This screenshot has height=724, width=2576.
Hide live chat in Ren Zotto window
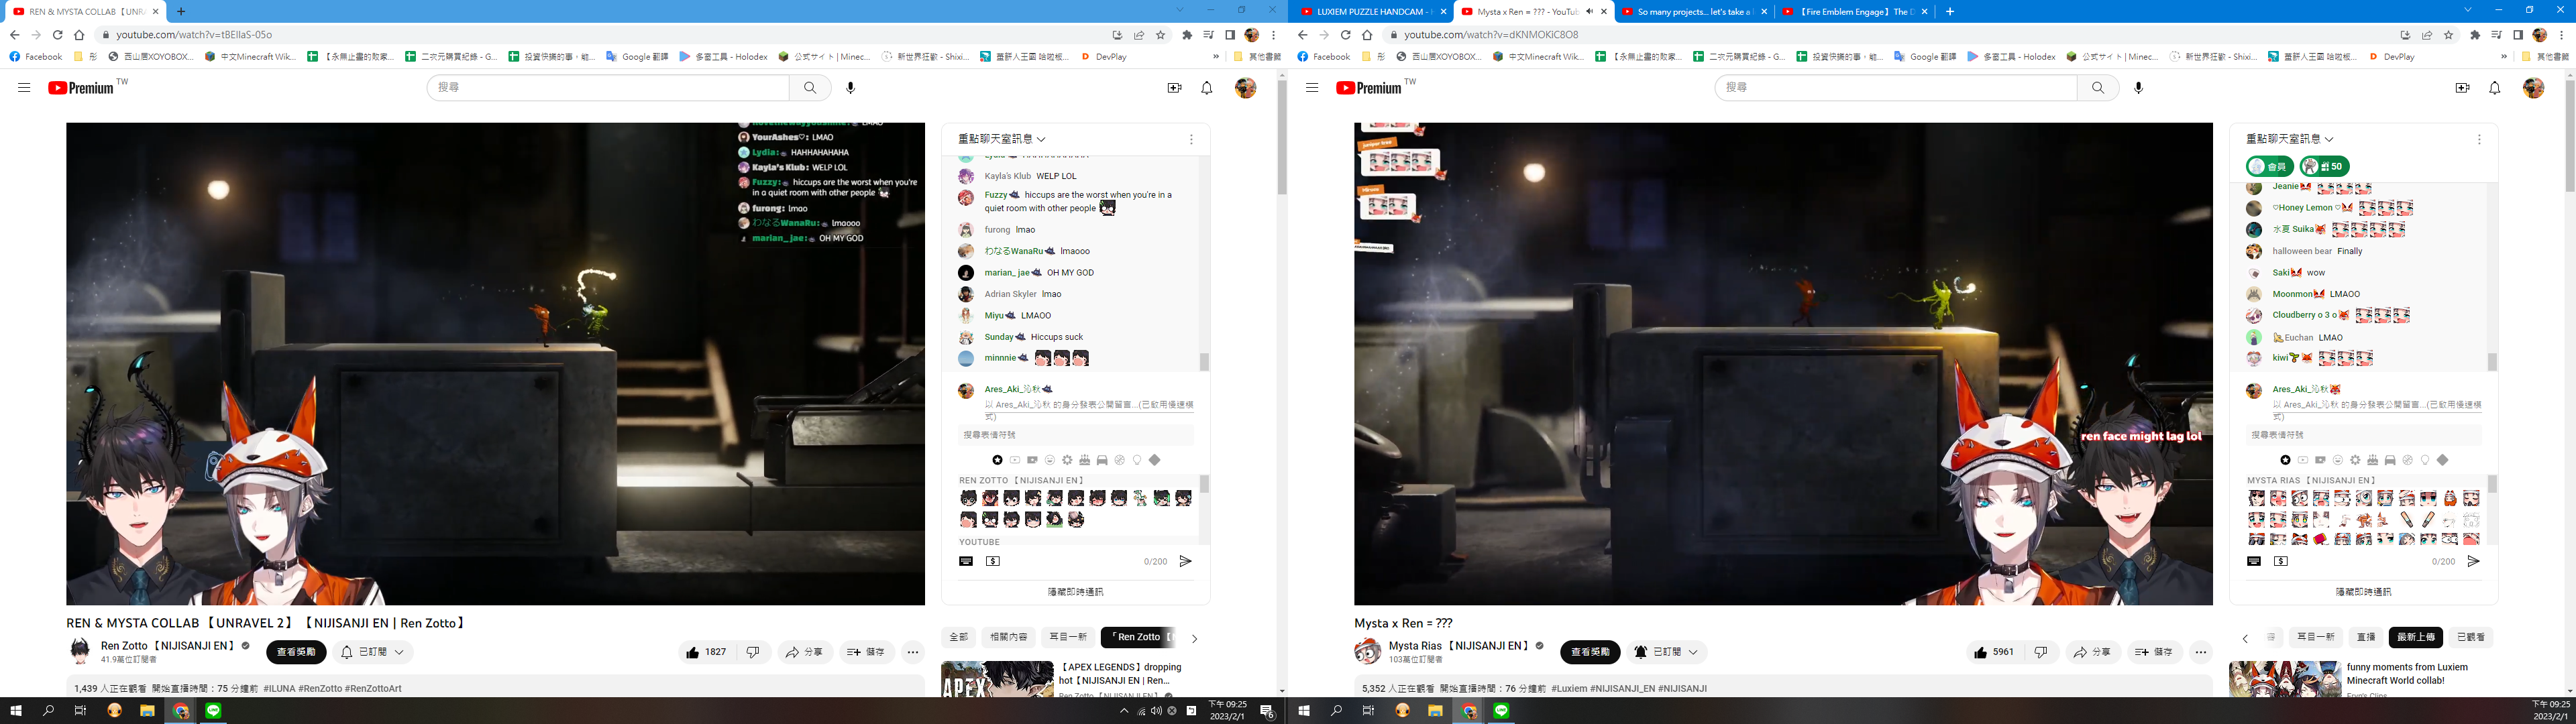1075,592
